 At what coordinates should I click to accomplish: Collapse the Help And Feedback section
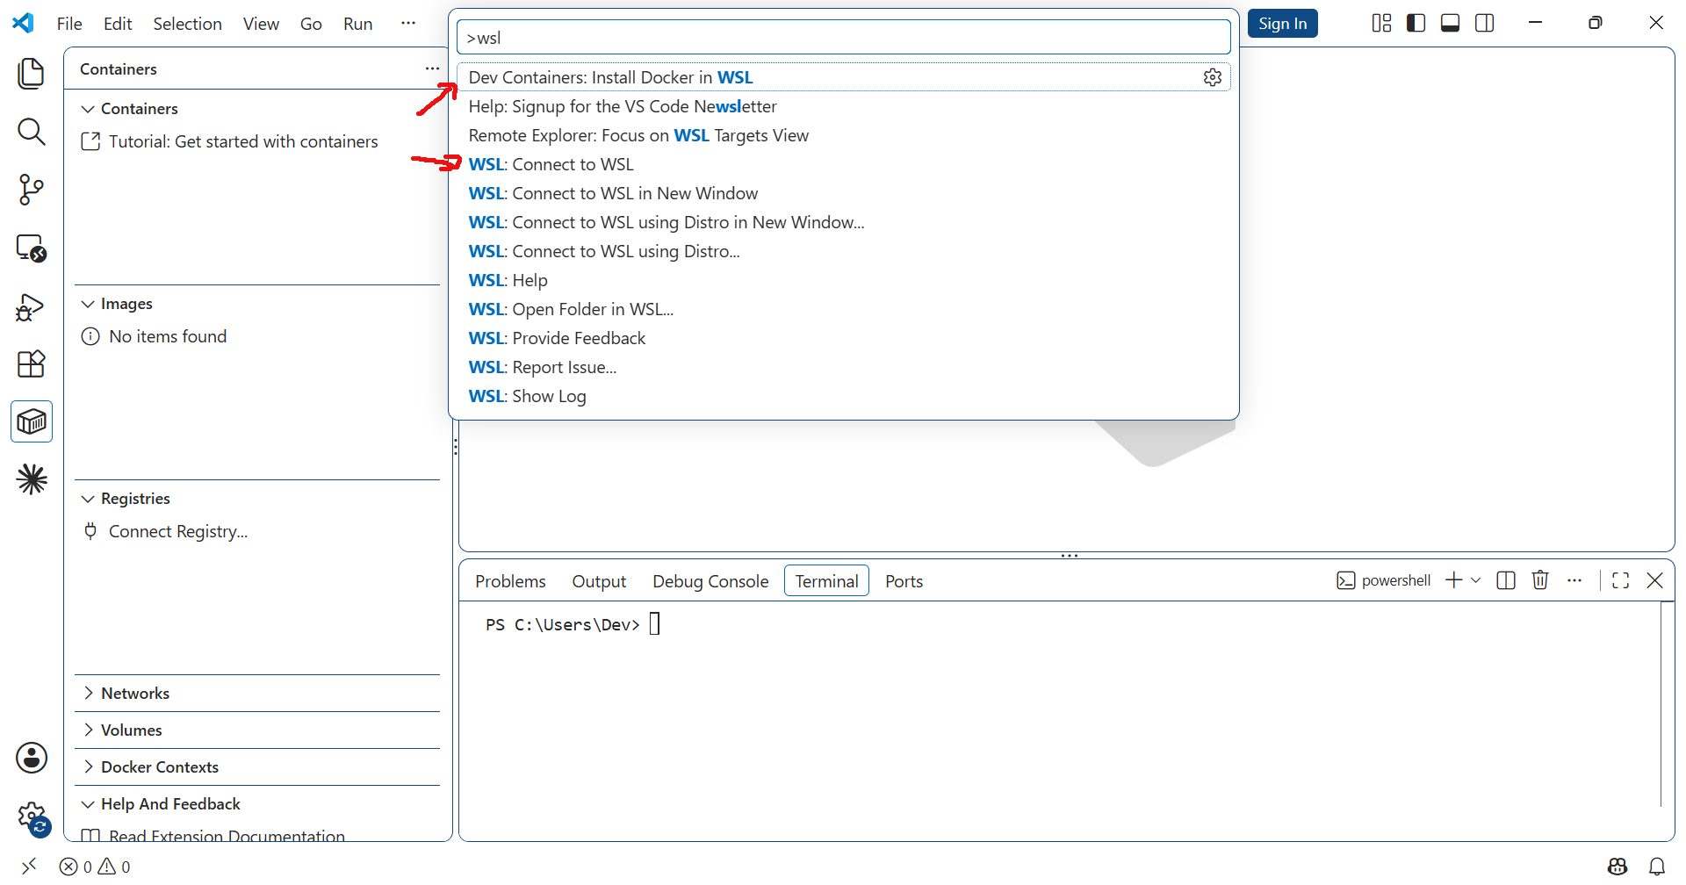tap(256, 804)
